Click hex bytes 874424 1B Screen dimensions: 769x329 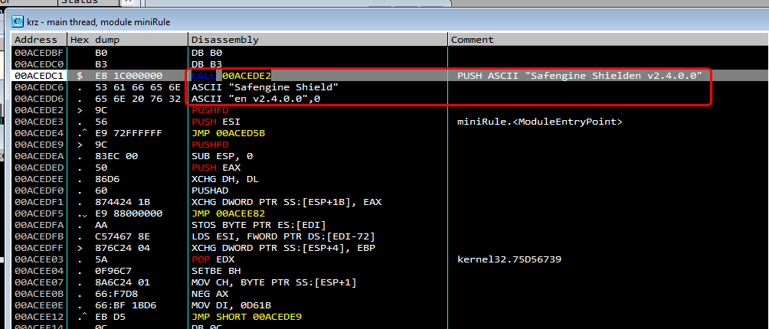pos(122,202)
